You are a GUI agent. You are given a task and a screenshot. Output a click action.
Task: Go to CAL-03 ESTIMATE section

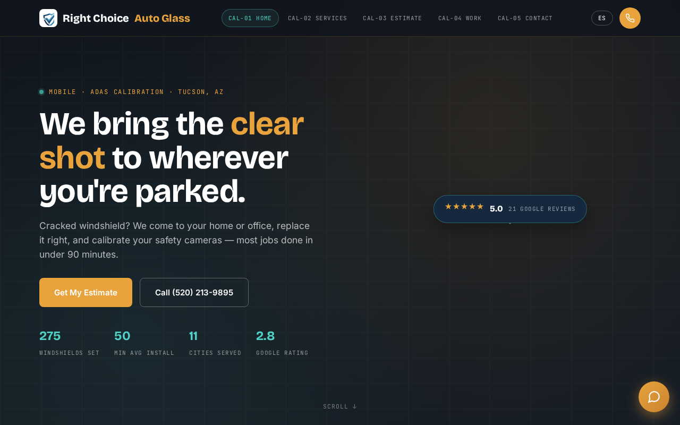pos(393,18)
